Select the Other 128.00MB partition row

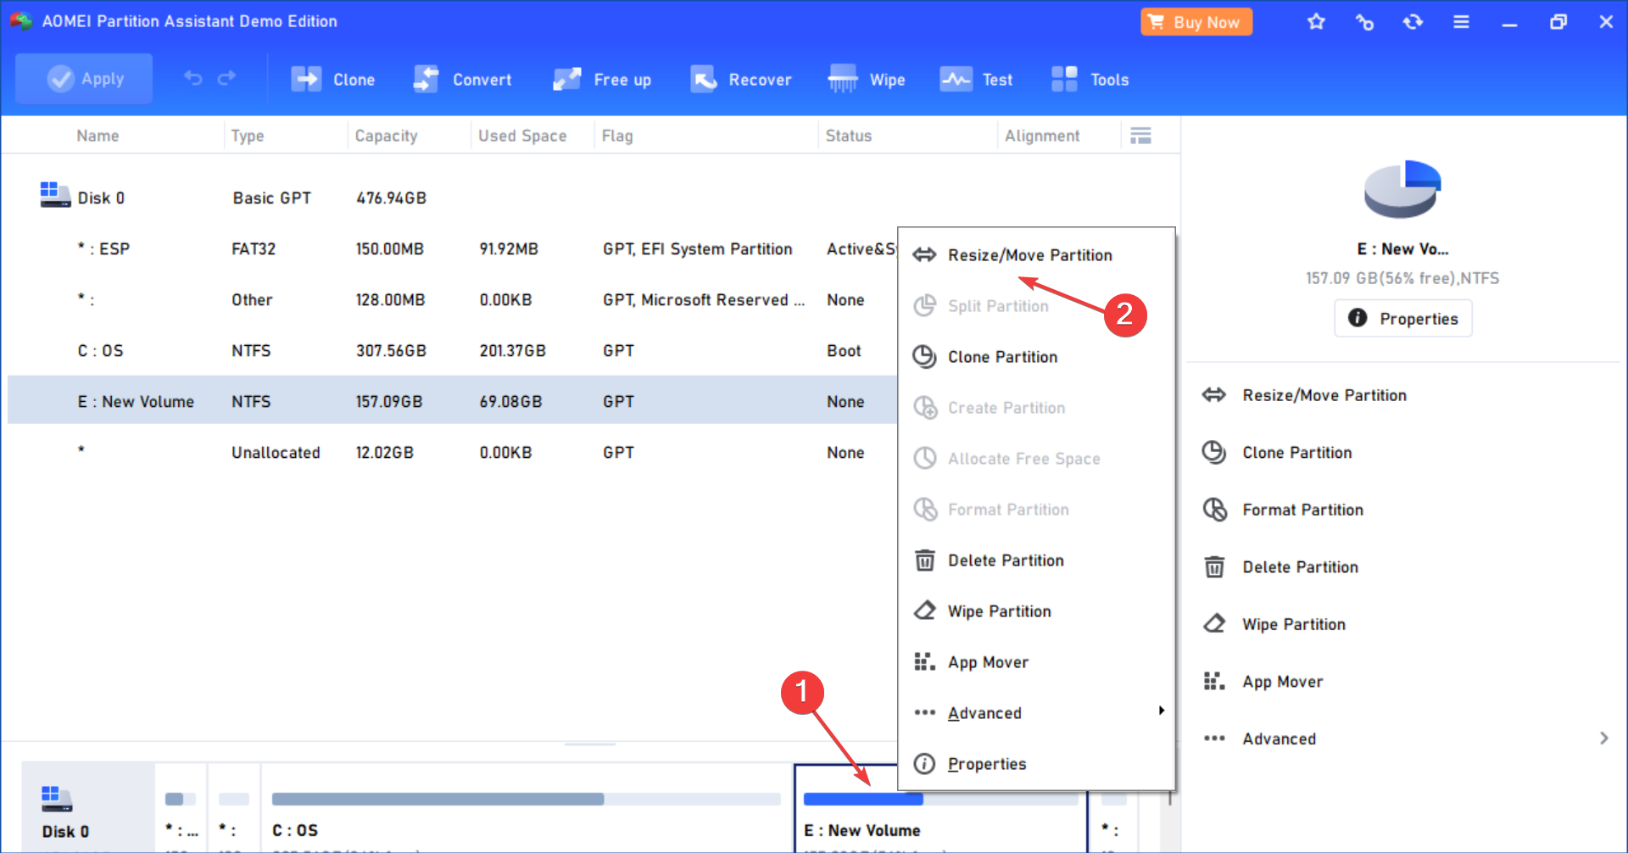[x=453, y=299]
